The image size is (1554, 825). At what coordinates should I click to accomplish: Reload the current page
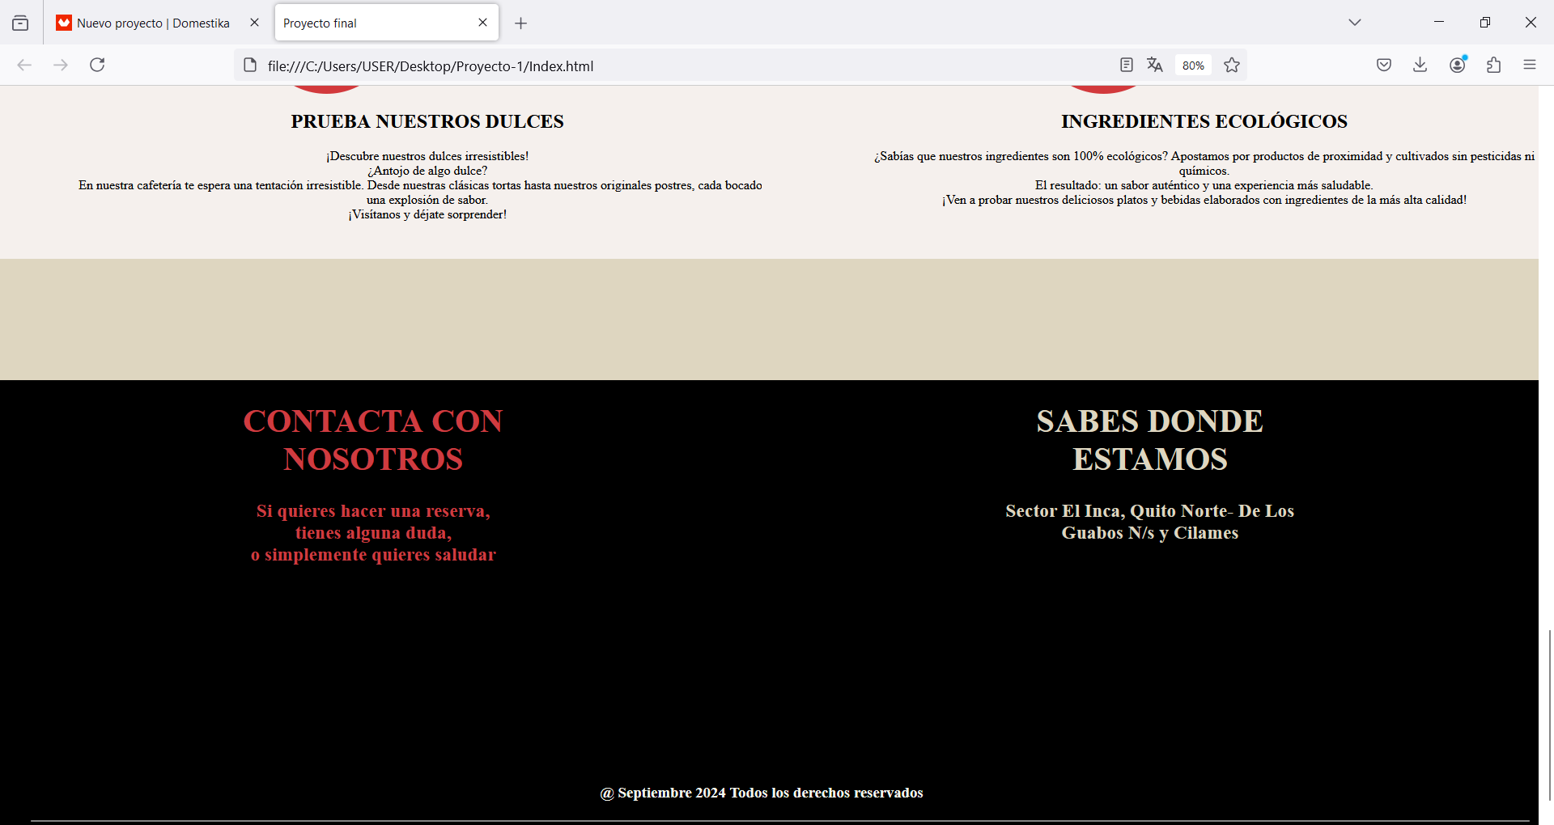[x=97, y=65]
